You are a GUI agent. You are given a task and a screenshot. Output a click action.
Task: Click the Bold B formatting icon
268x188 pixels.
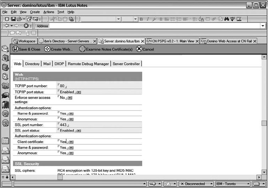click(x=141, y=19)
